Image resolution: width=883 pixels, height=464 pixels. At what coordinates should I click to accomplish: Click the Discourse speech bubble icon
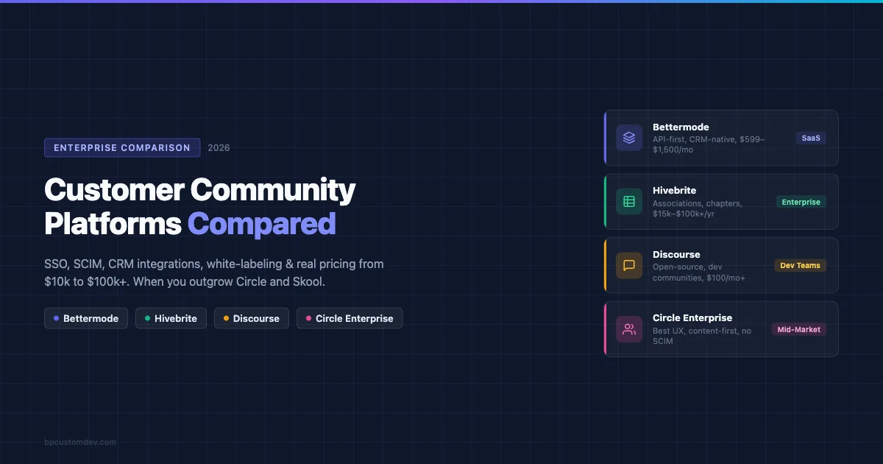click(629, 265)
